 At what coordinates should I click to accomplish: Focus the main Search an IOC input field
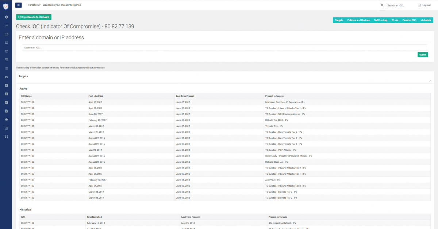224,47
